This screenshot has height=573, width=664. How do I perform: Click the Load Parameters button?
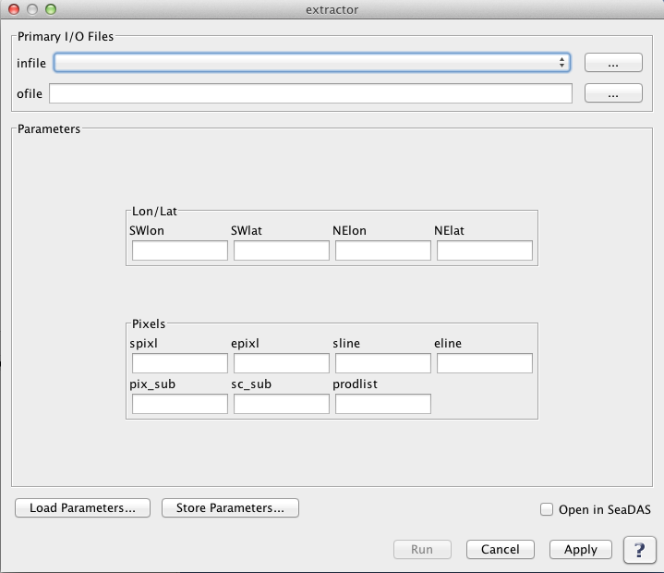[x=82, y=508]
